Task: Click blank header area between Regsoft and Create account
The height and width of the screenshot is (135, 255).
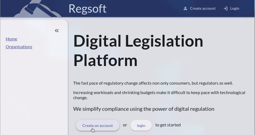Action: pyautogui.click(x=143, y=8)
